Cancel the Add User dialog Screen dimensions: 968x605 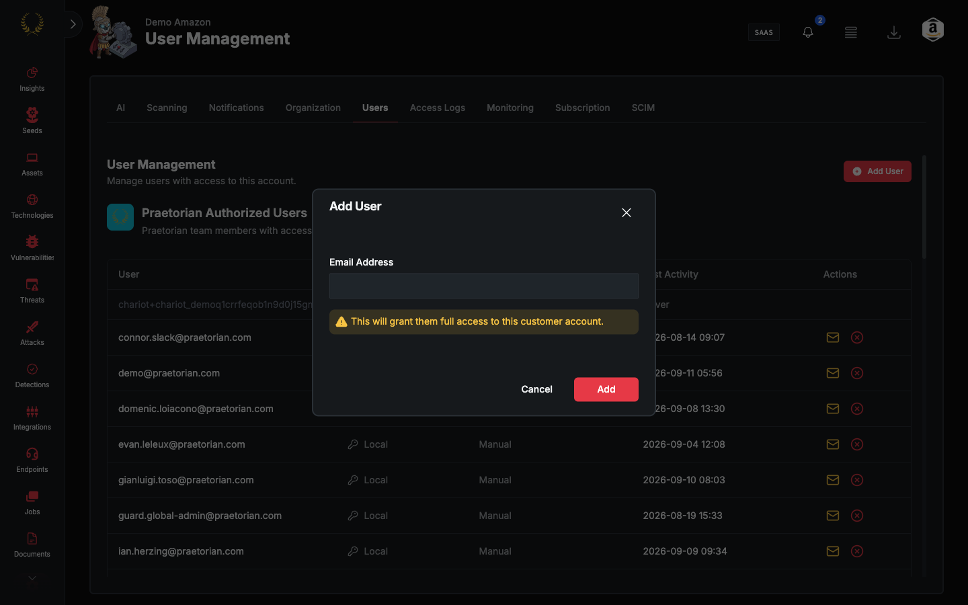tap(536, 389)
